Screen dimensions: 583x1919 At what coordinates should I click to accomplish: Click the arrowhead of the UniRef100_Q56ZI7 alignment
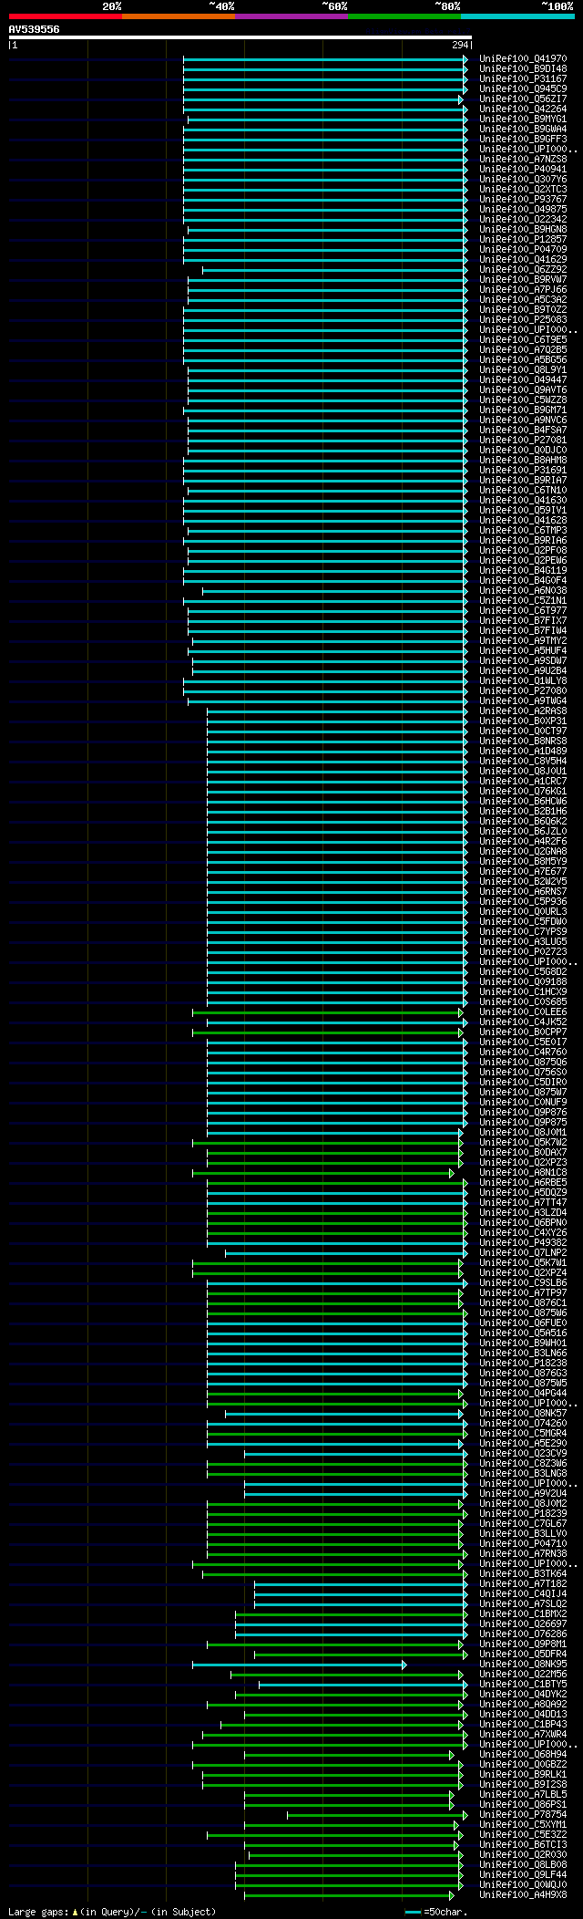(460, 99)
